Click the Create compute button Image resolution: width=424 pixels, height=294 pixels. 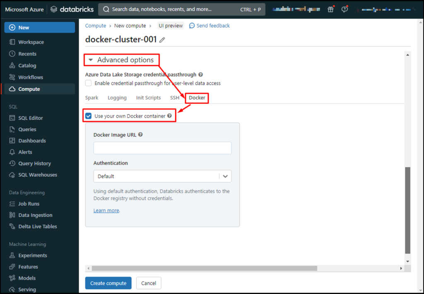click(108, 283)
